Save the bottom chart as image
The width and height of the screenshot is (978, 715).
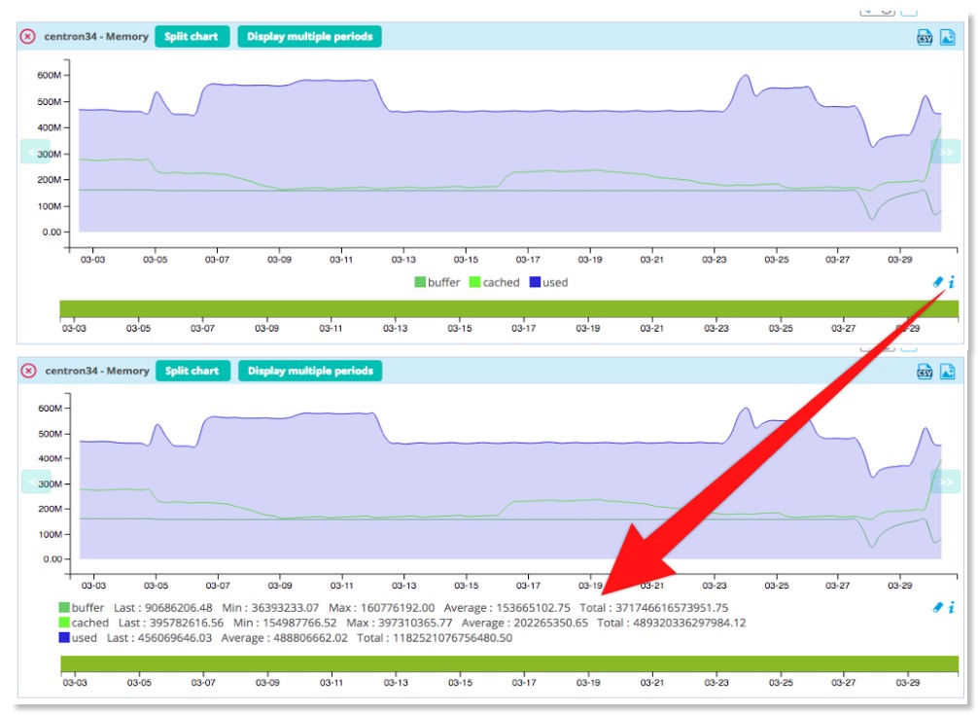(948, 371)
